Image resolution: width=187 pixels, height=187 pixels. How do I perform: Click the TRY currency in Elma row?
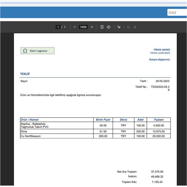123,132
